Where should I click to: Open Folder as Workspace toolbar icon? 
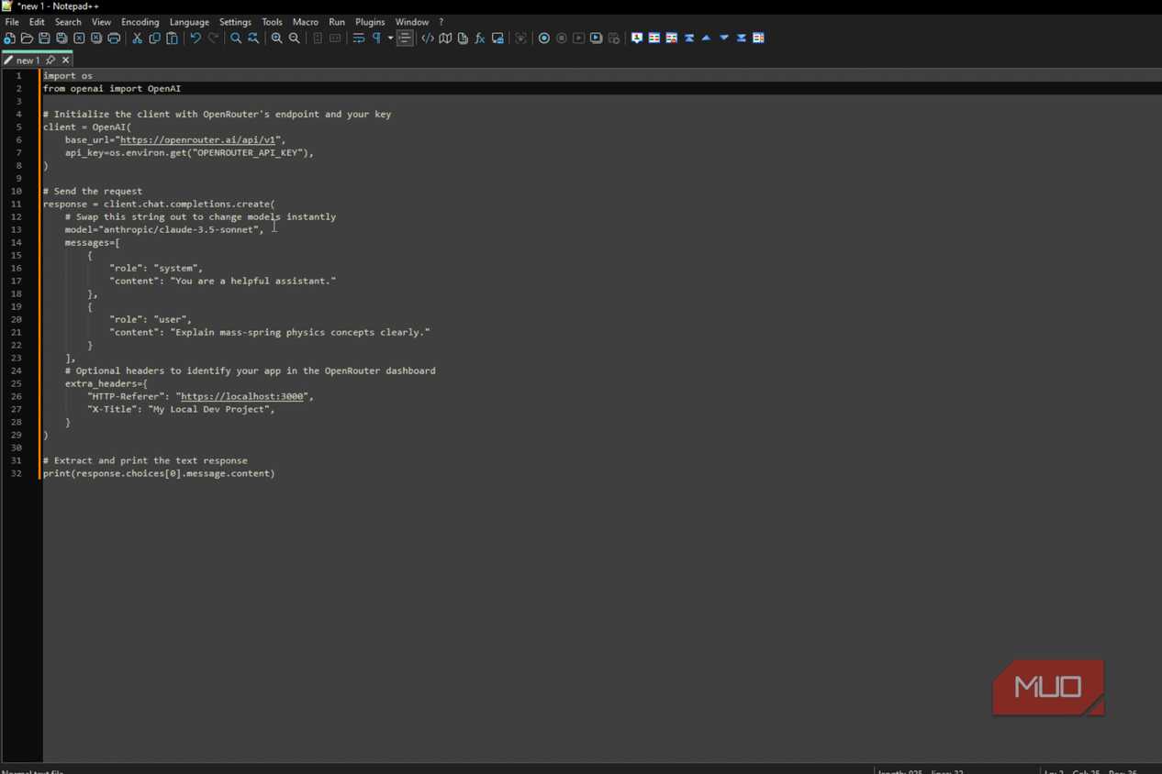pyautogui.click(x=497, y=39)
